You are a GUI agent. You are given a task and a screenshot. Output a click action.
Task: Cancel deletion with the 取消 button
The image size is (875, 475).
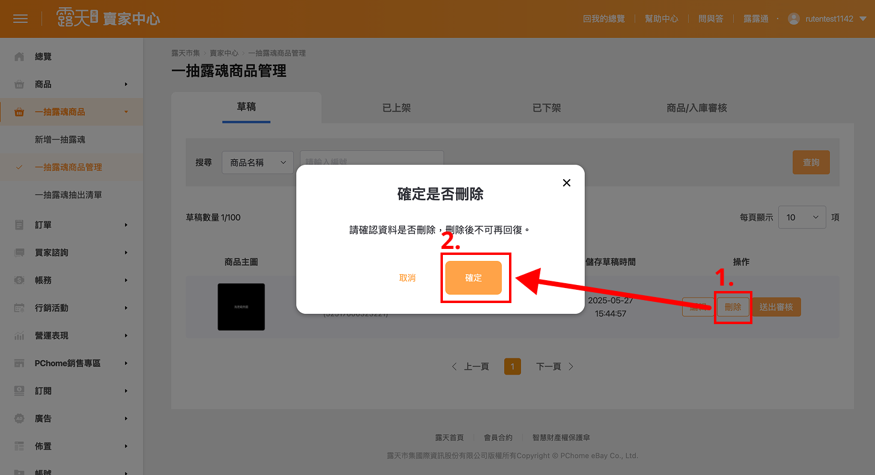point(407,278)
